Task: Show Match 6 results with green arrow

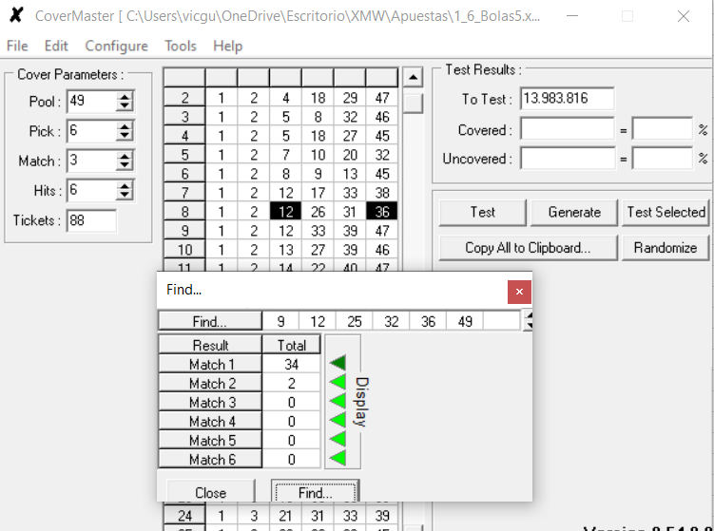Action: 338,458
